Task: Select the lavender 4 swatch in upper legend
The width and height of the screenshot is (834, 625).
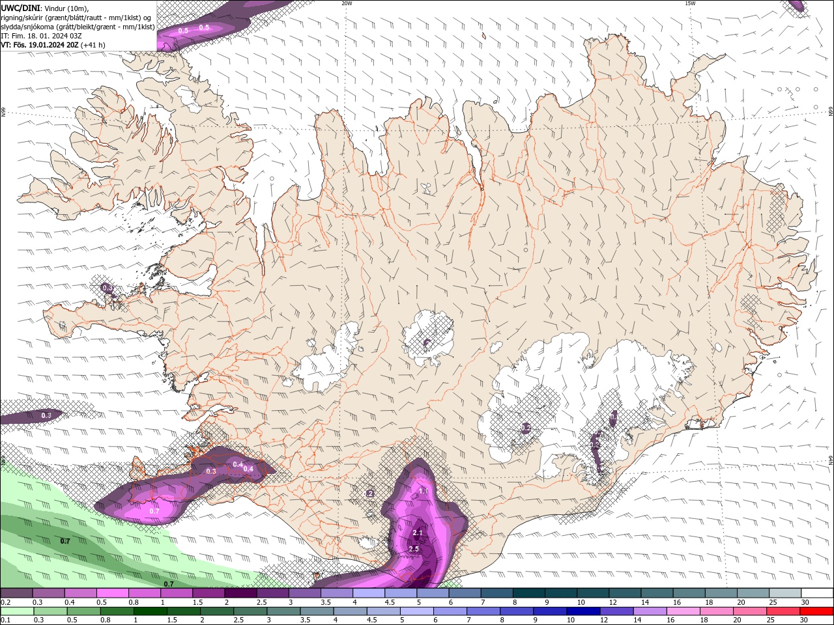Action: pyautogui.click(x=369, y=593)
